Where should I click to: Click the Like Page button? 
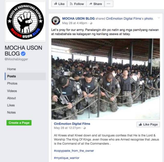(x=148, y=124)
